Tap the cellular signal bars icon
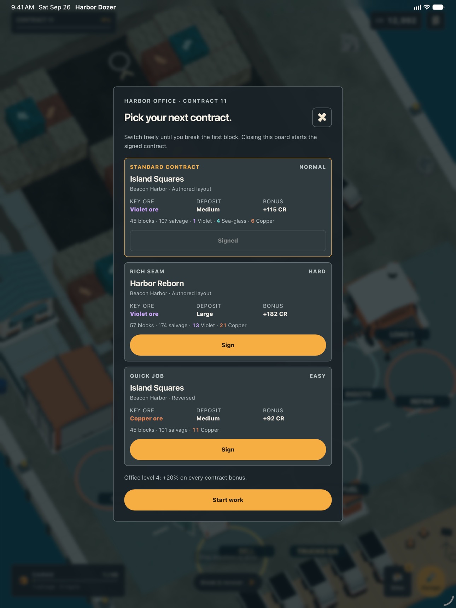 click(x=417, y=7)
